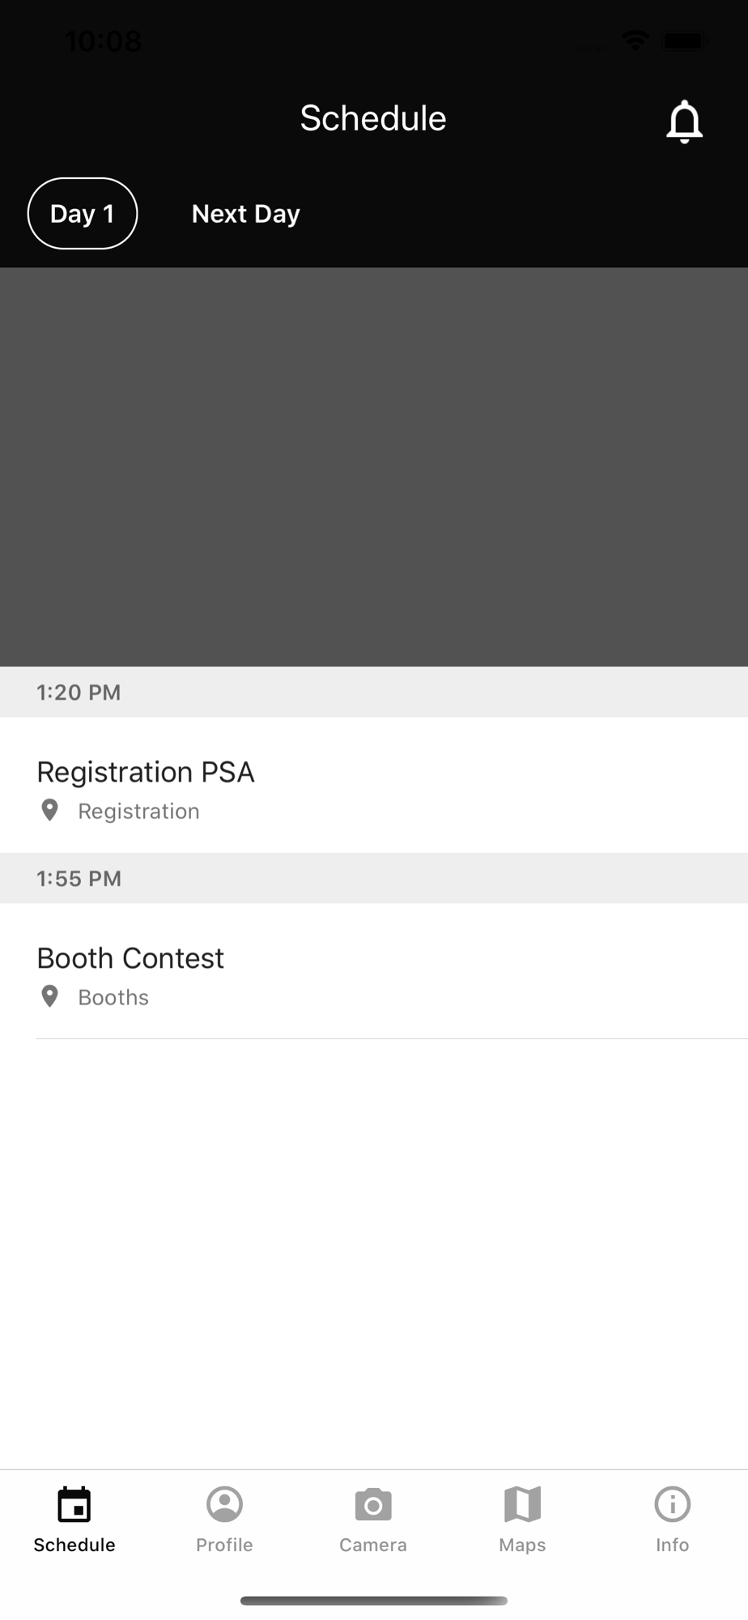Tap location pin beside Booths
Image resolution: width=748 pixels, height=1620 pixels.
pyautogui.click(x=49, y=996)
